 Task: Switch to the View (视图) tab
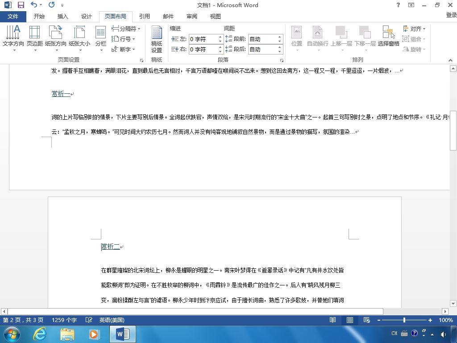click(216, 17)
